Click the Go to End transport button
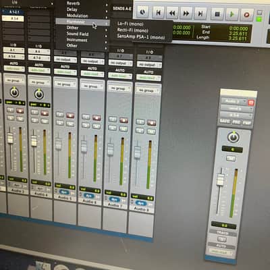Image resolution: width=270 pixels, height=270 pixels. coord(200,13)
